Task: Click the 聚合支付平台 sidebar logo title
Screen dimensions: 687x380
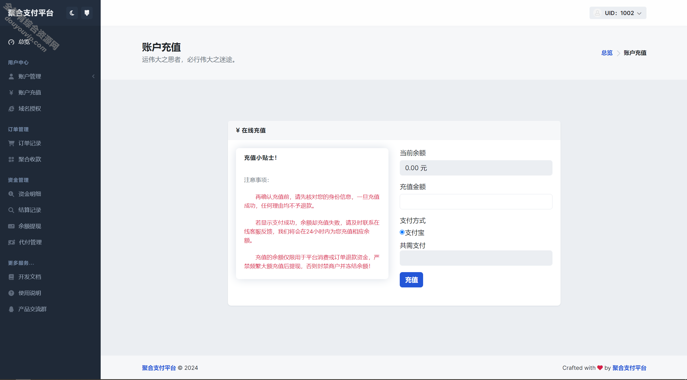Action: point(31,13)
